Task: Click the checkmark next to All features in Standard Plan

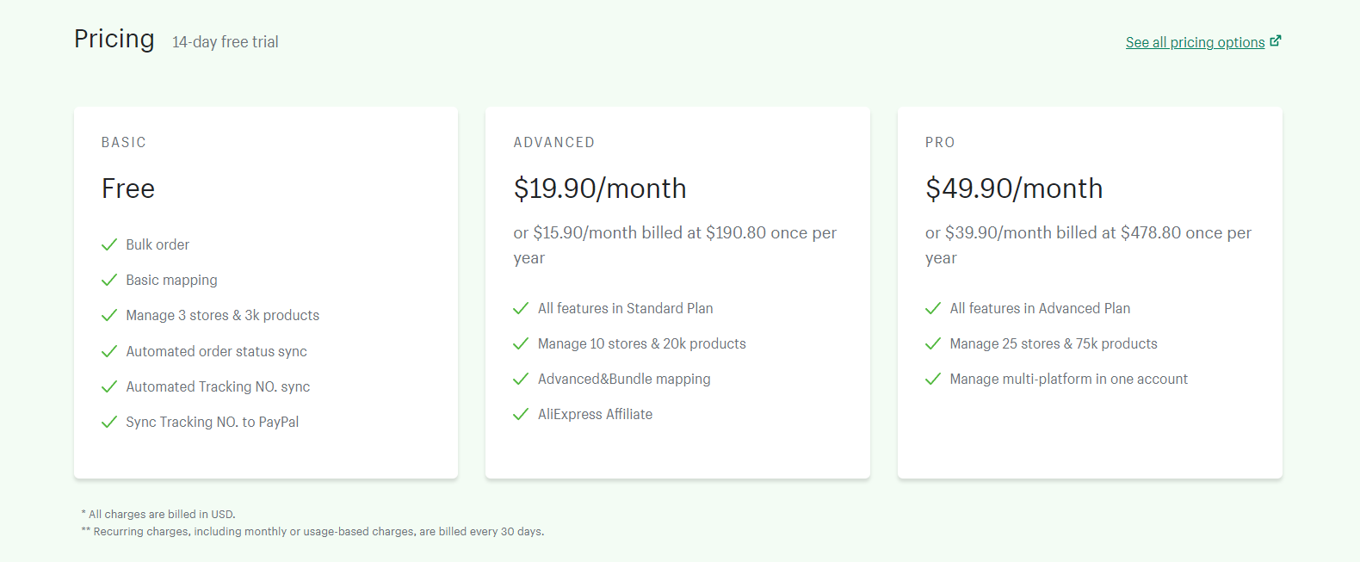Action: click(521, 308)
